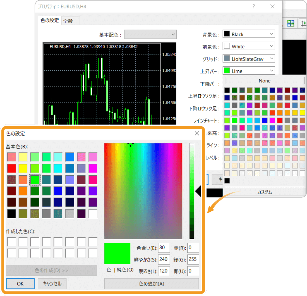This screenshot has height=296, width=307.
Task: Select the black basic color swatch
Action: pyautogui.click(x=11, y=214)
